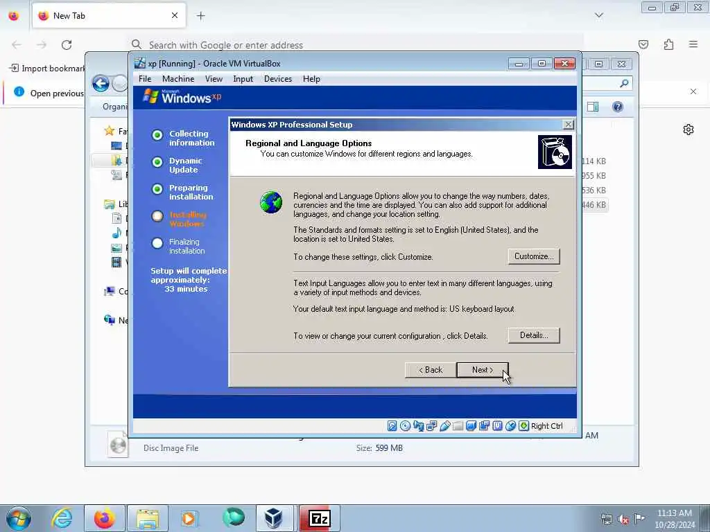This screenshot has height=532, width=710.
Task: Click the Network icon in Explorer sidebar
Action: tap(109, 320)
